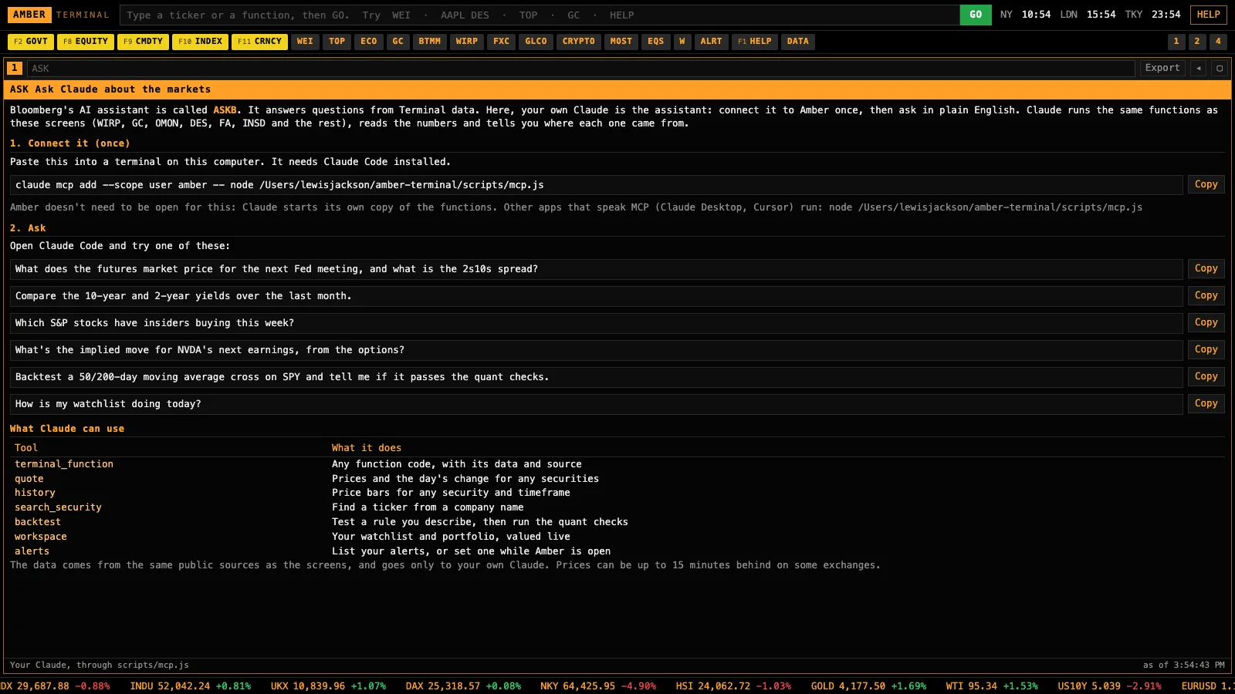Open the F11 CRNCY function key
The width and height of the screenshot is (1235, 694).
pos(259,42)
